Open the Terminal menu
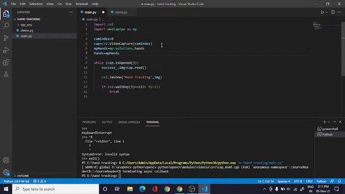Viewport: 345px width, 194px height. (x=81, y=4)
